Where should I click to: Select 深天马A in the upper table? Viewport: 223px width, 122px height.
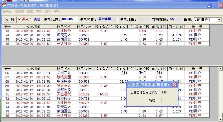pyautogui.click(x=64, y=35)
